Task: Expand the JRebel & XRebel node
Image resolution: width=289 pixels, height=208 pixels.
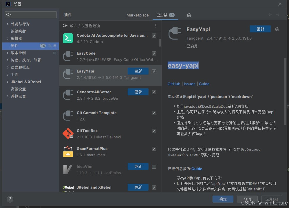Action: coord(8,82)
